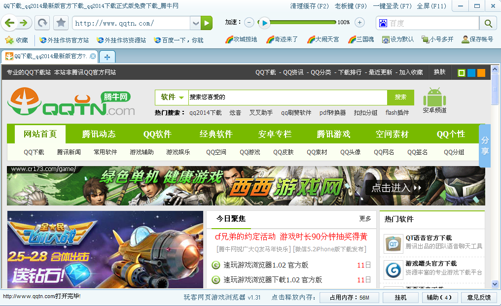Open bookmark 外挂作坊官方站
501x306 pixels.
tap(64, 40)
